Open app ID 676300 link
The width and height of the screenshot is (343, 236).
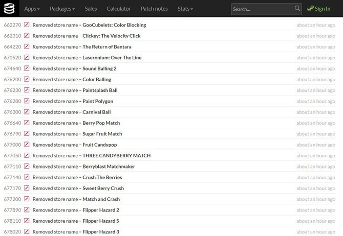[12, 112]
